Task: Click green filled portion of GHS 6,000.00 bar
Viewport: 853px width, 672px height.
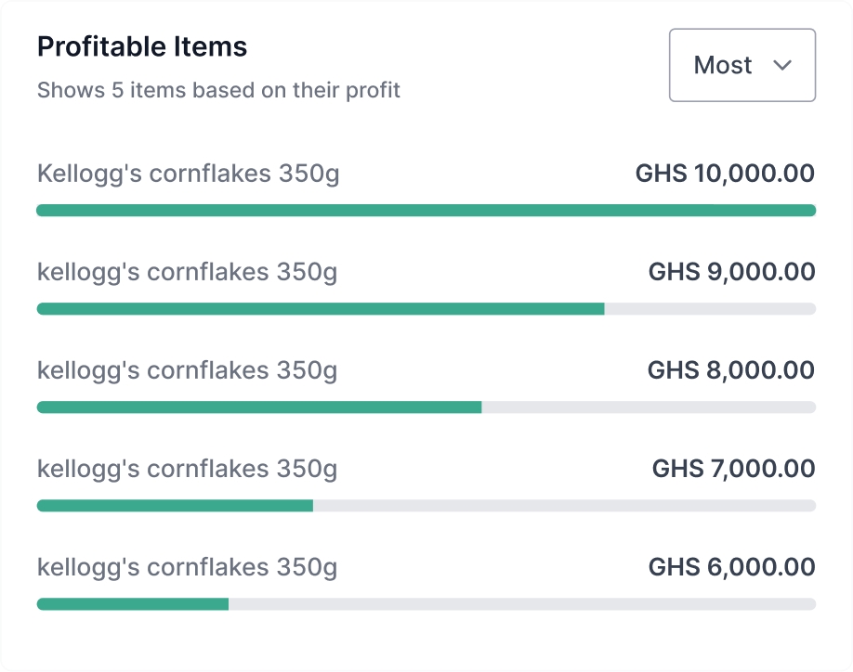Action: point(132,604)
